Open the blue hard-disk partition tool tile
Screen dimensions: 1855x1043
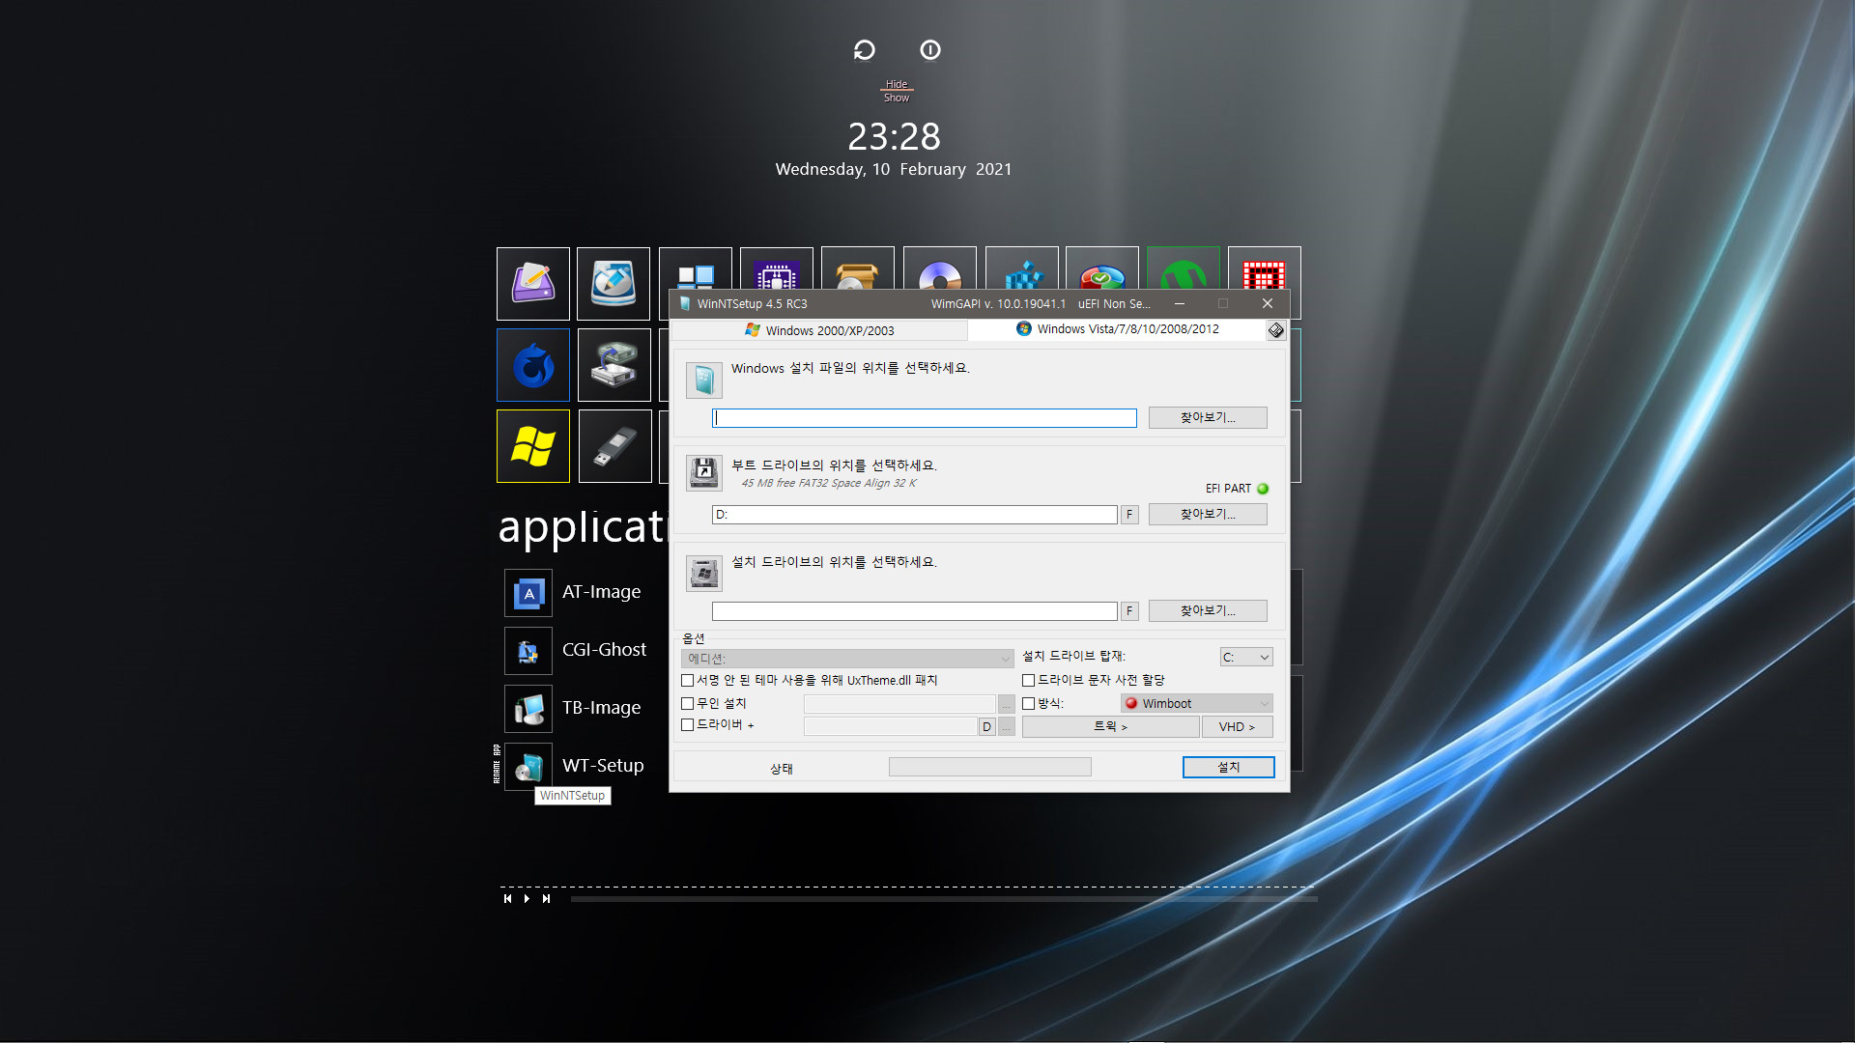tap(614, 283)
